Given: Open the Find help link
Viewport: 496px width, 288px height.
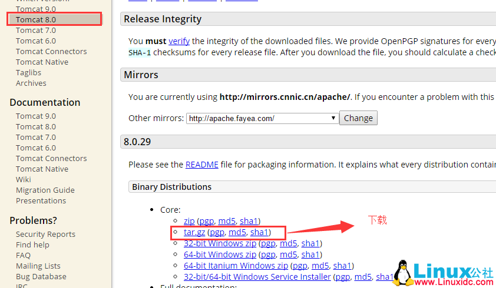Looking at the screenshot, I should point(32,245).
